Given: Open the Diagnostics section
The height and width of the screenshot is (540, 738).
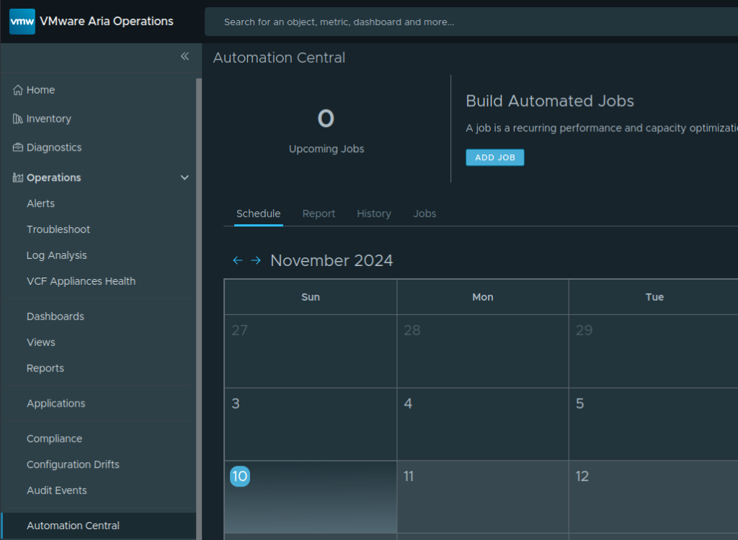Looking at the screenshot, I should click(54, 147).
